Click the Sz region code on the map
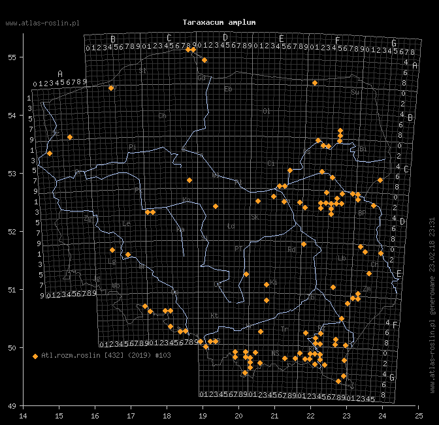The image size is (439, 425). point(56,133)
